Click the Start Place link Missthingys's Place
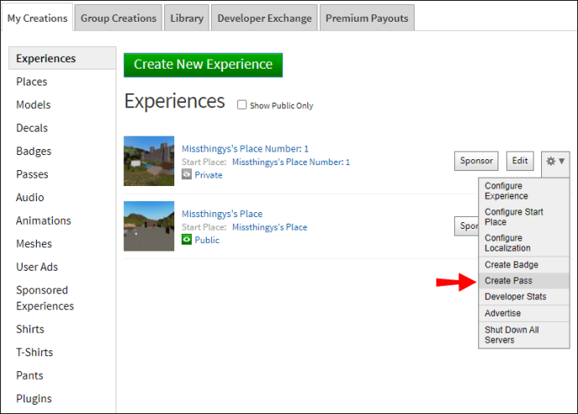 click(x=270, y=227)
